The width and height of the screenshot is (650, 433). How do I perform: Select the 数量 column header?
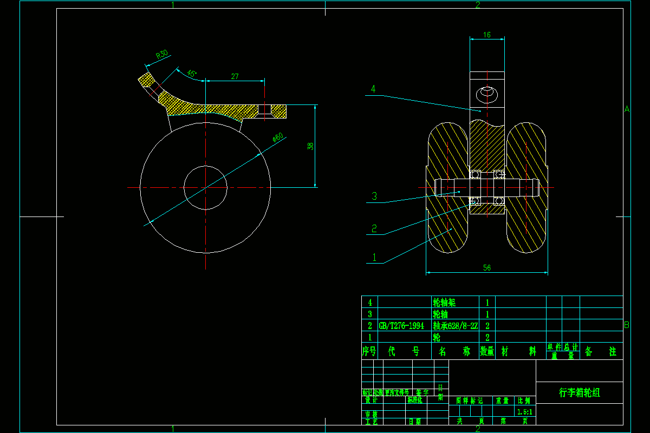[x=487, y=351]
